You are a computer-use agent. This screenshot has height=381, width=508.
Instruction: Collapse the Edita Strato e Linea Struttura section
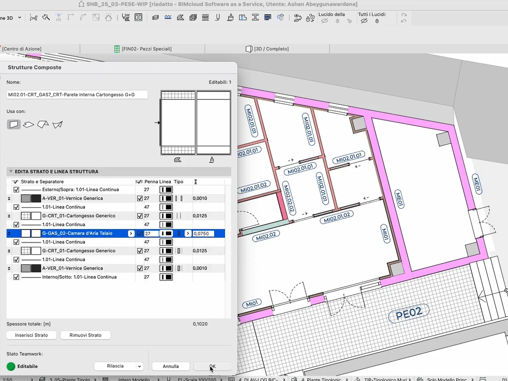(x=11, y=172)
